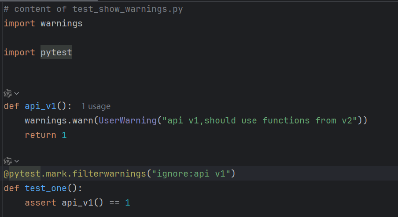
Task: Click the api_v1() call in the assert line
Action: coord(82,203)
